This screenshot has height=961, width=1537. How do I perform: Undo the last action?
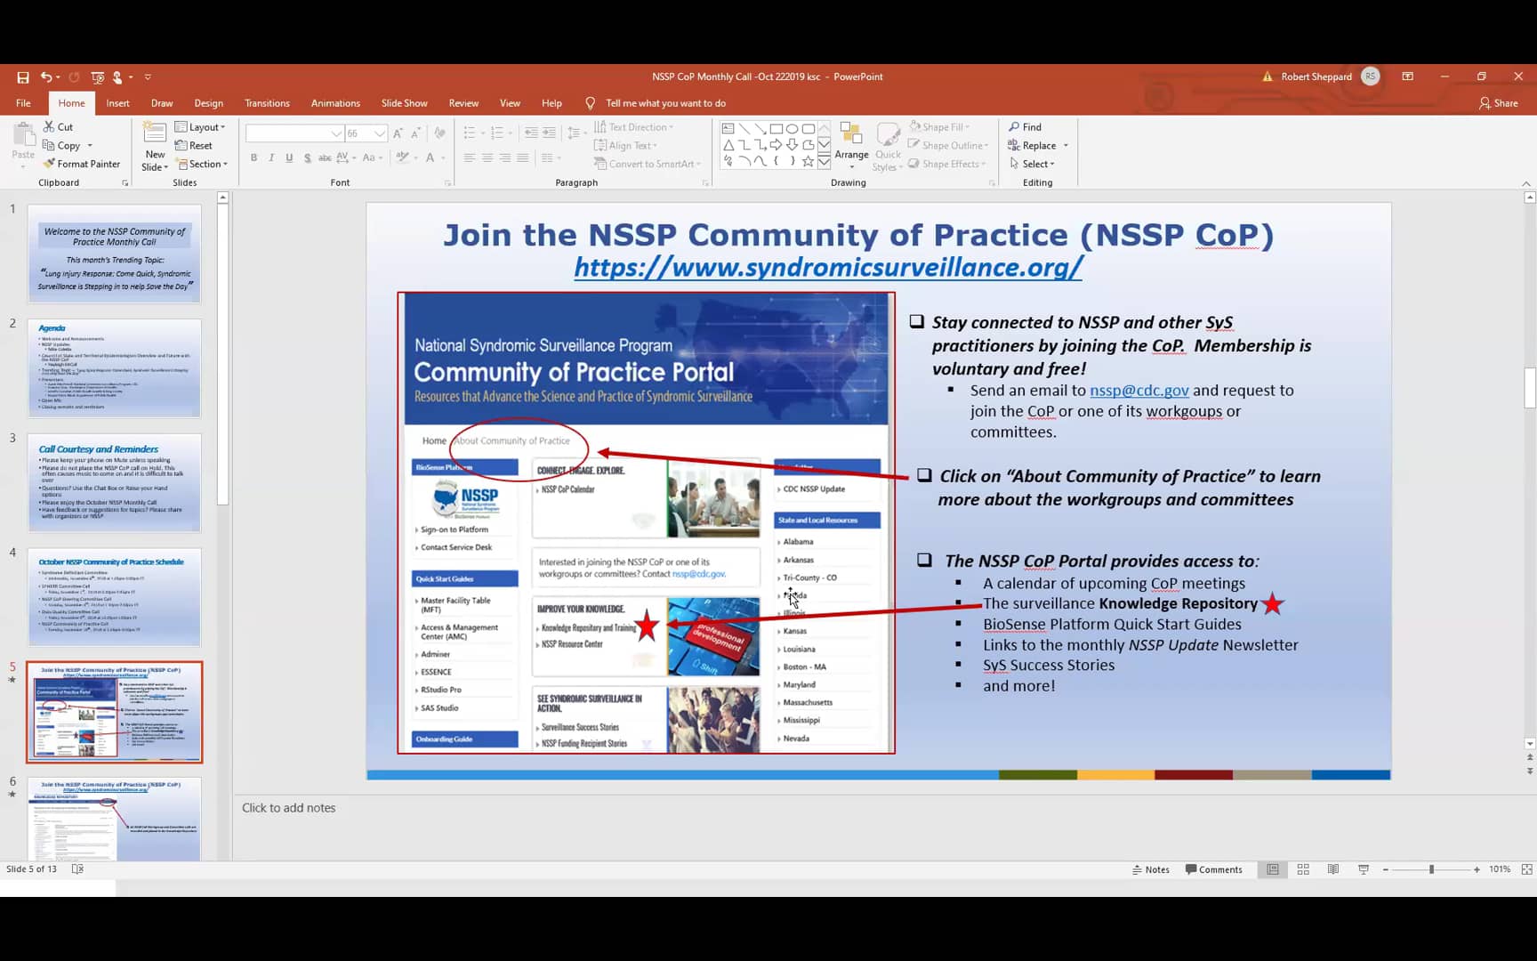tap(45, 77)
